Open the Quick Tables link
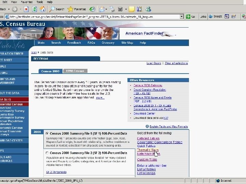This screenshot has width=246, height=184. click(x=146, y=146)
